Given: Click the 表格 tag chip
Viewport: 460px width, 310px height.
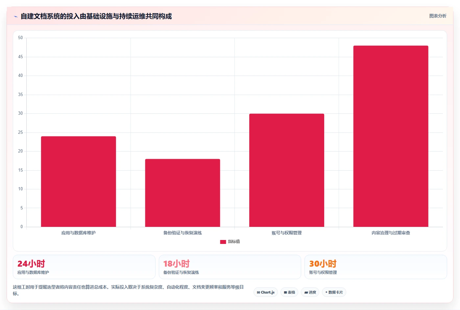Looking at the screenshot, I should pos(289,292).
